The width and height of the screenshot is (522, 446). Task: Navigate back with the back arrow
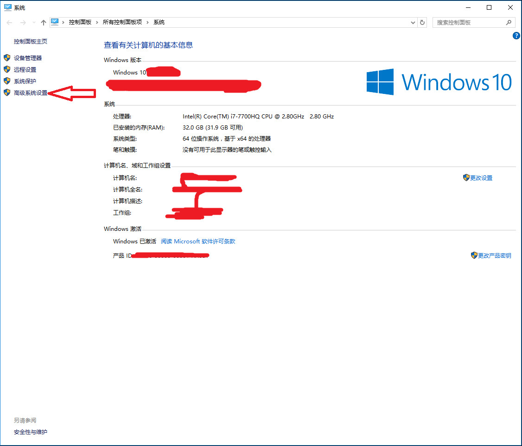(9, 23)
